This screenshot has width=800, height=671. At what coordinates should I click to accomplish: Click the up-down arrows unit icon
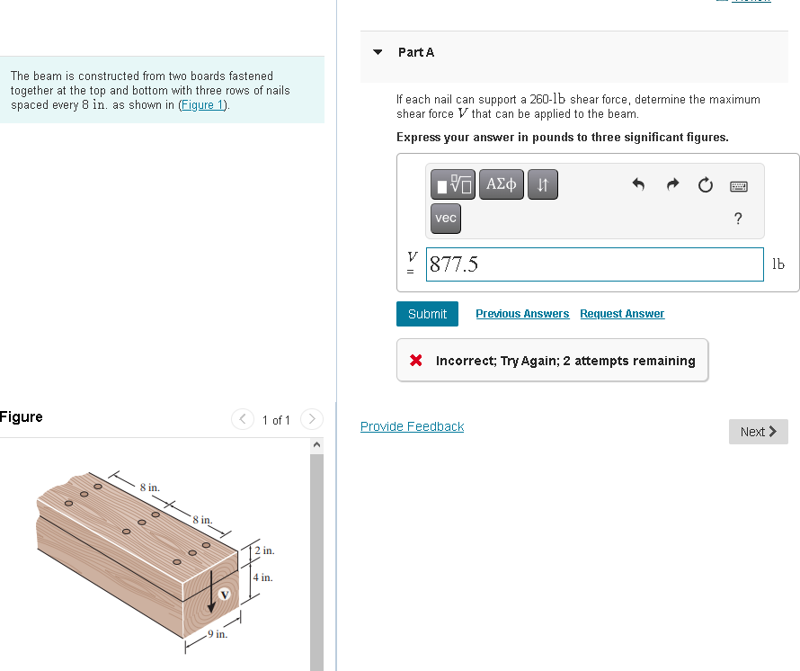point(542,184)
